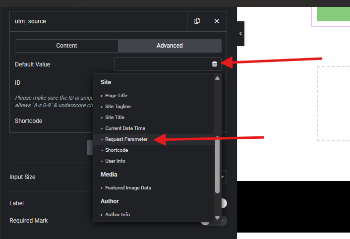
Task: Click the dynamic tags list scrollbar thumb
Action: pos(218,165)
